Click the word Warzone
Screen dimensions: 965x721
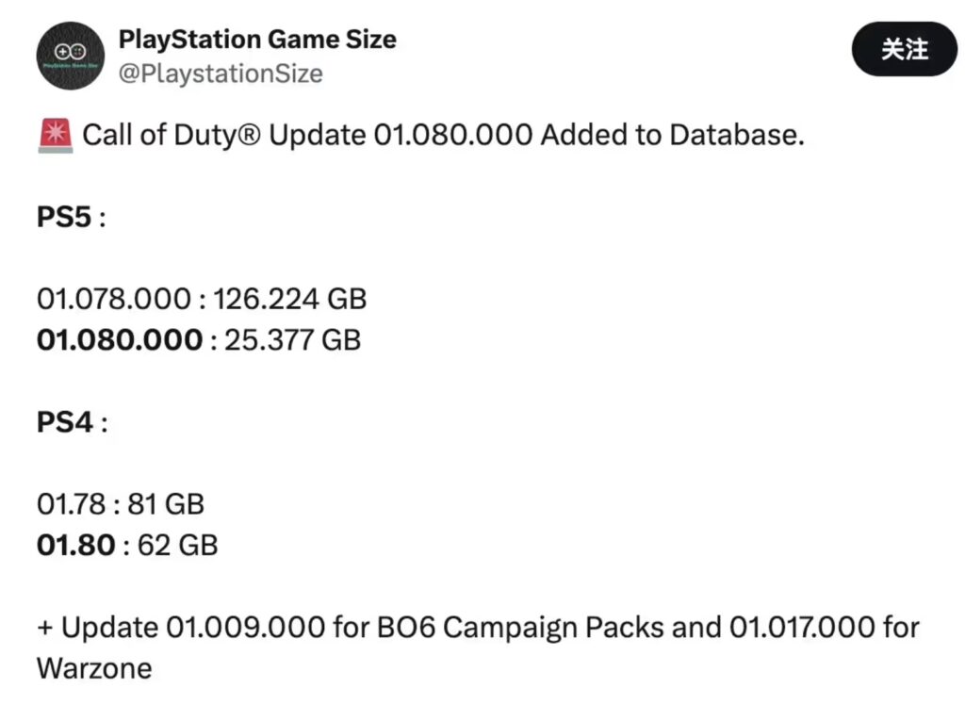coord(94,668)
